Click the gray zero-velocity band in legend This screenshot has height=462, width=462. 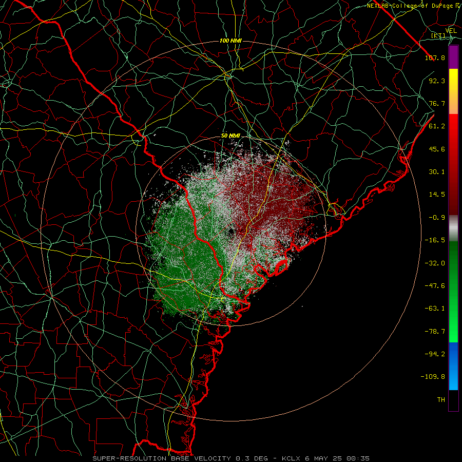[x=453, y=228]
